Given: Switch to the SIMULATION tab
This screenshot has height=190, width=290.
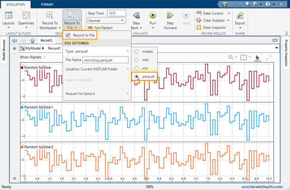Looking at the screenshot, I should click(x=15, y=4).
